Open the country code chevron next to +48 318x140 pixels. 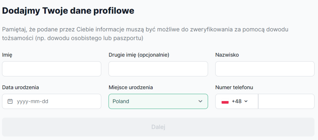[246, 101]
